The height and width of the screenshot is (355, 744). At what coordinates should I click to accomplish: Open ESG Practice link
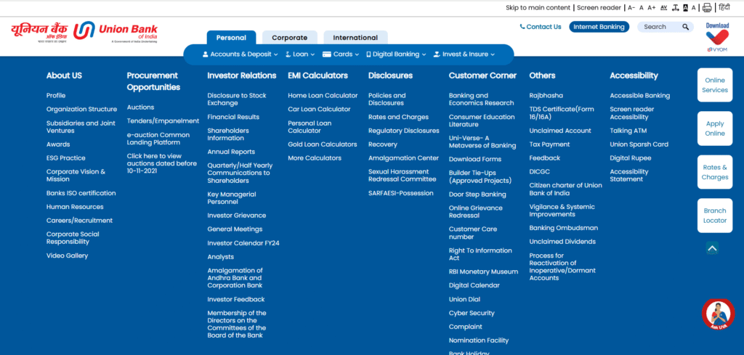point(66,158)
